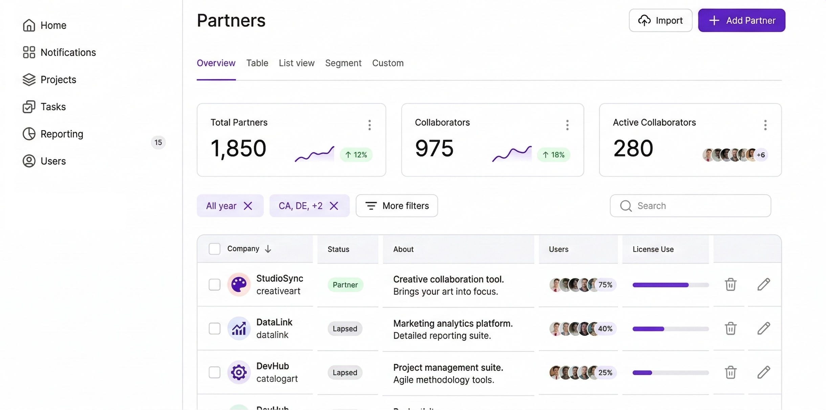Open the Home page from sidebar
This screenshot has width=826, height=410.
(x=53, y=25)
